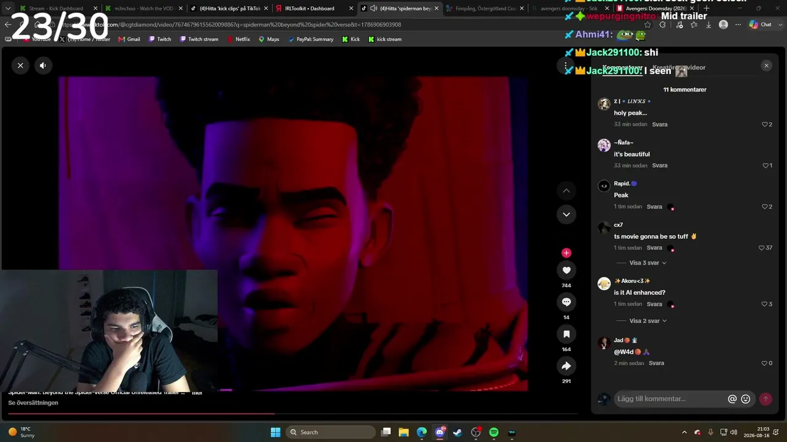The height and width of the screenshot is (442, 787).
Task: Expand 'Visa 2 svar' replies
Action: click(x=647, y=320)
